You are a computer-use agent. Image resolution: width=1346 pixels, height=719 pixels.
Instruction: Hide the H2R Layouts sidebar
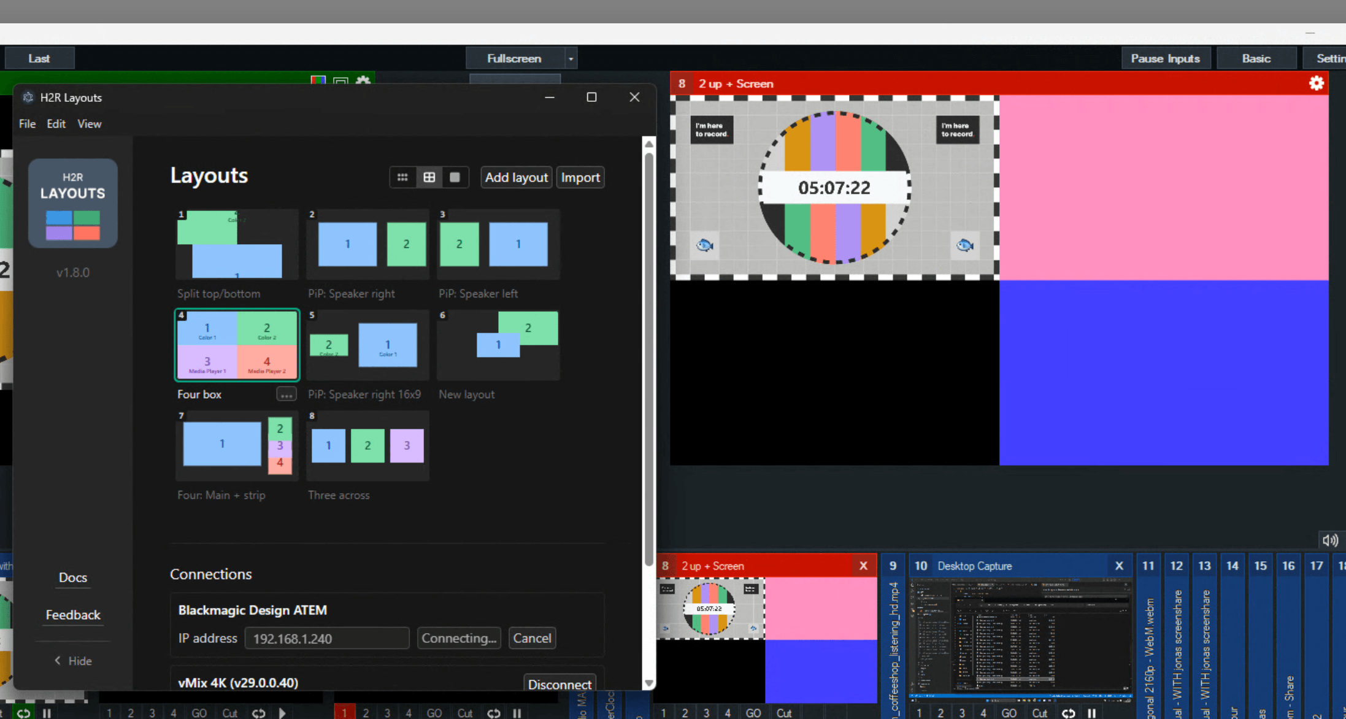coord(73,661)
